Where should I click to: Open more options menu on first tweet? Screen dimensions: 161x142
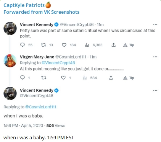click(155, 24)
